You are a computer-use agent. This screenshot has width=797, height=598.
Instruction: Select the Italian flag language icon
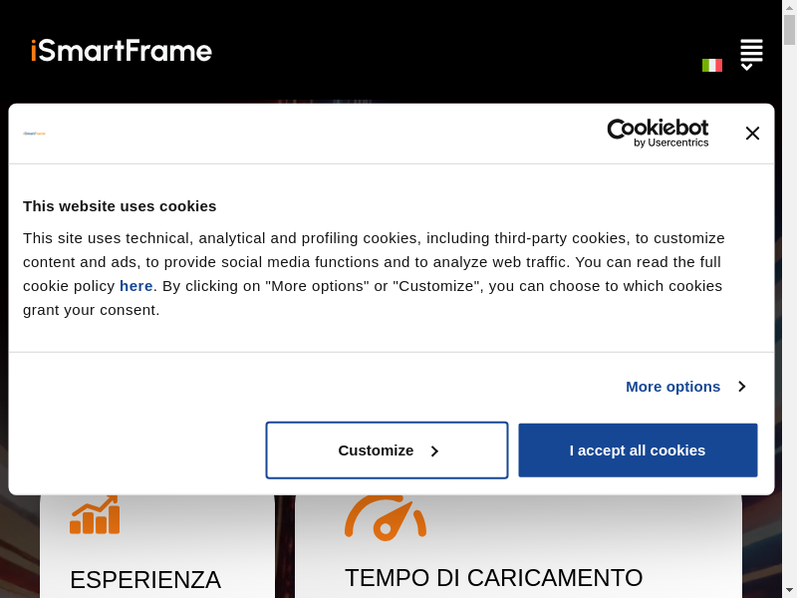(711, 65)
